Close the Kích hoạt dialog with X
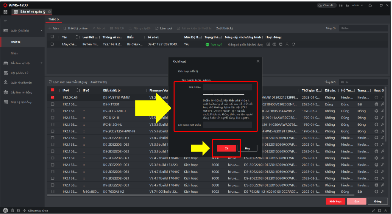 258,61
